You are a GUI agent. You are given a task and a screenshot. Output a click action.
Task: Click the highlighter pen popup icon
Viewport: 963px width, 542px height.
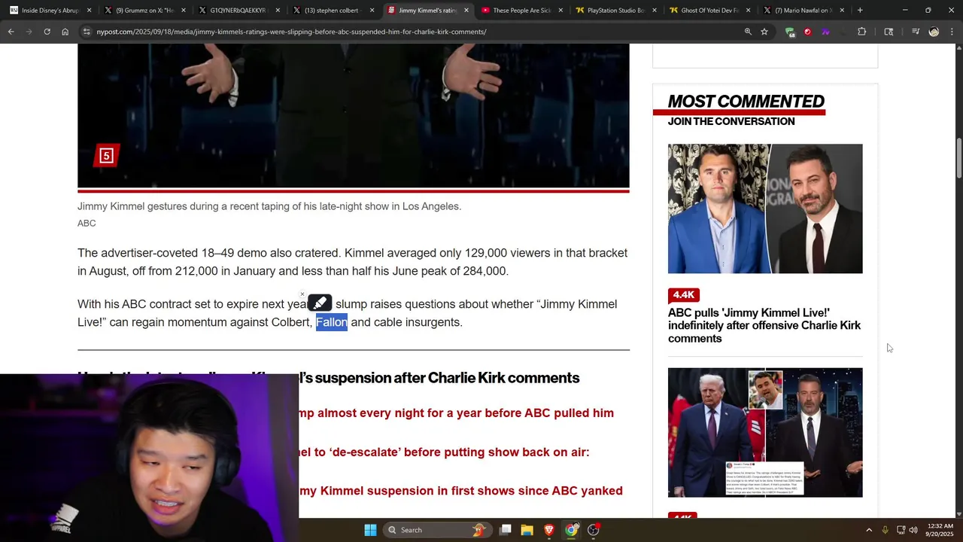(x=320, y=303)
